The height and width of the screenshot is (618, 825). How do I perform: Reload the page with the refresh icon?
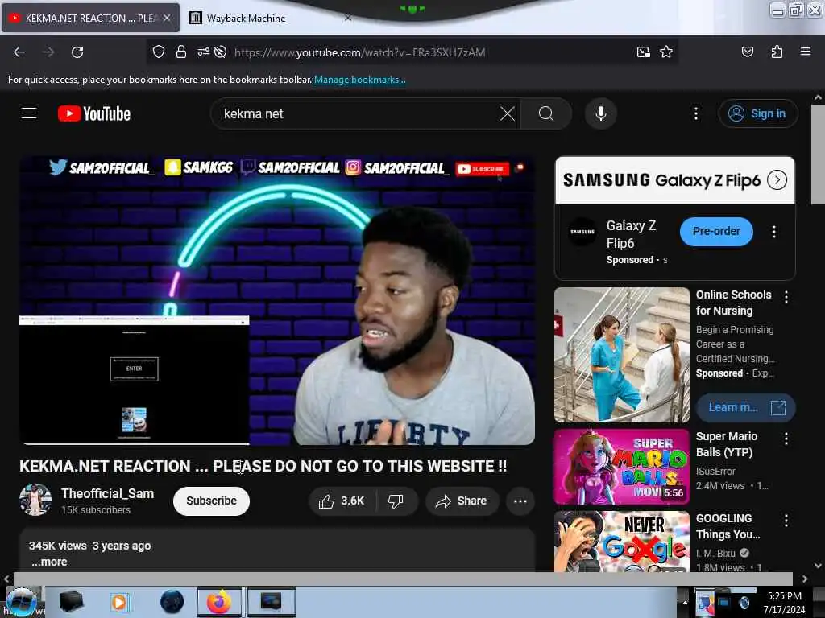77,52
